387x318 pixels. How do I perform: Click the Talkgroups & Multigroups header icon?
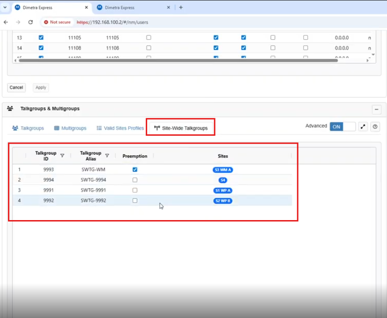click(10, 109)
